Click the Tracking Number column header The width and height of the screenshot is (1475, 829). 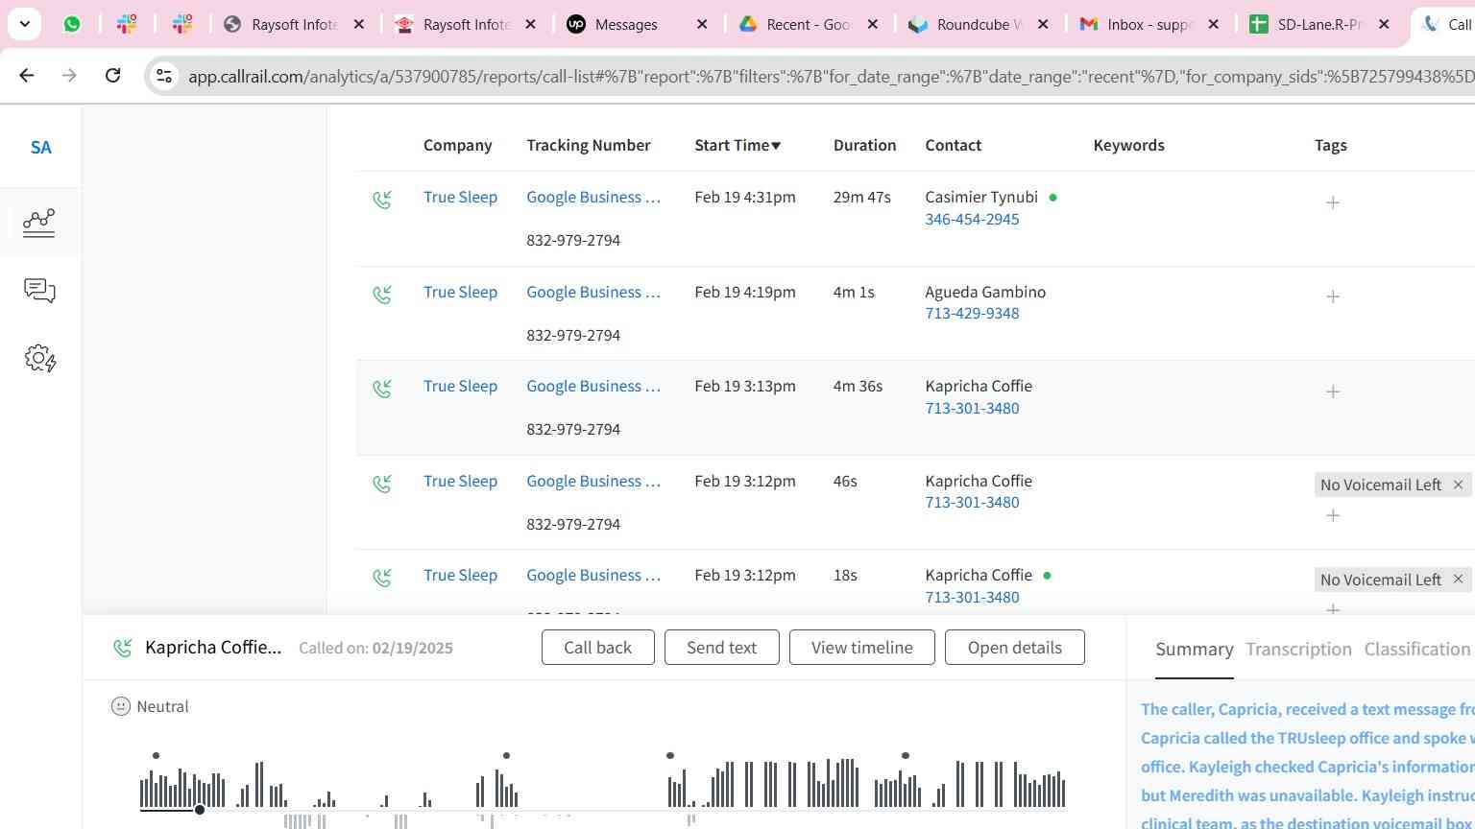pyautogui.click(x=588, y=145)
